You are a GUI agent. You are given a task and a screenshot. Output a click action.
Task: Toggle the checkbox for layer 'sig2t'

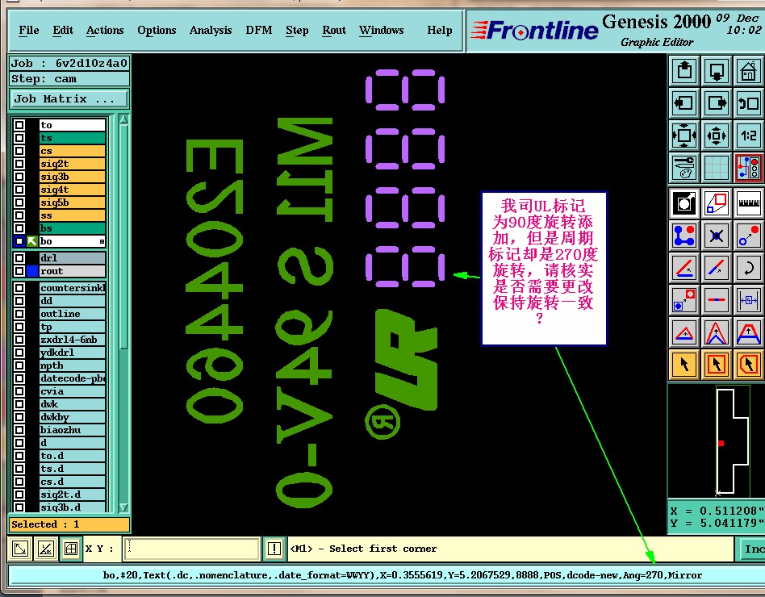pos(19,164)
